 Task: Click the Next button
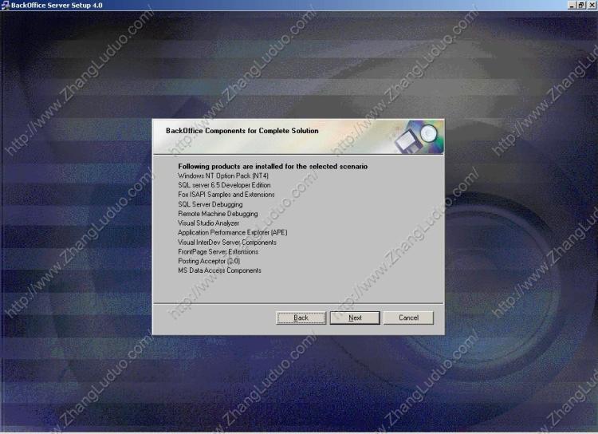point(355,318)
